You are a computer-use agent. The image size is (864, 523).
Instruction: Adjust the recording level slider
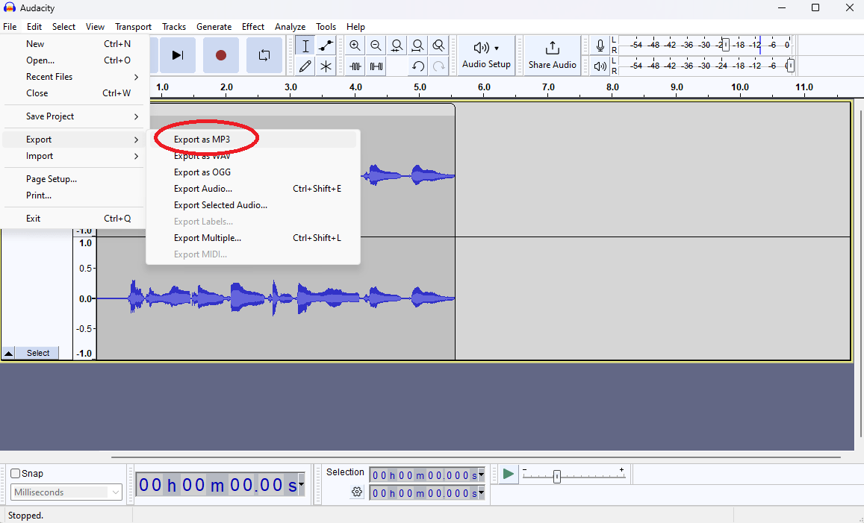point(725,46)
